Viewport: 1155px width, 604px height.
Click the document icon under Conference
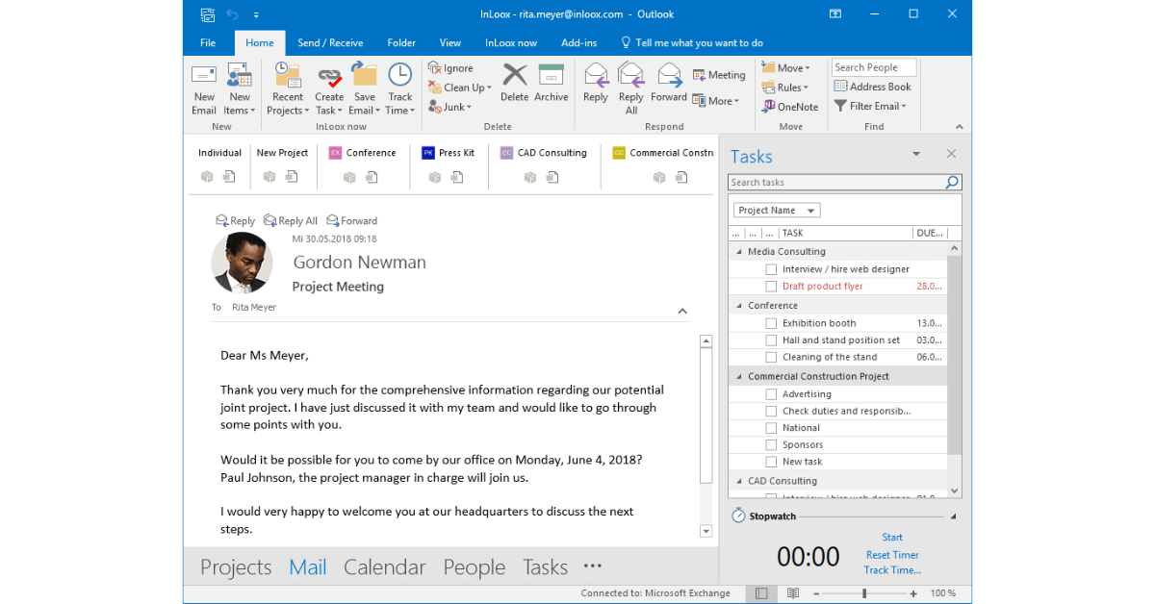click(x=372, y=177)
